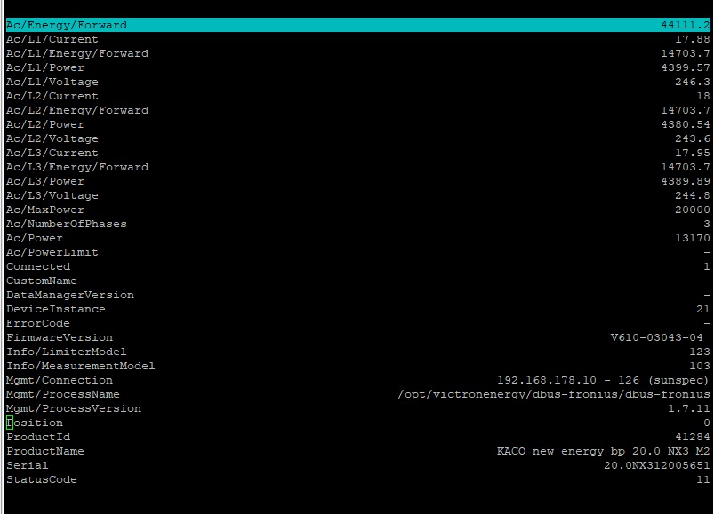
Task: Click the L1 voltage value 246.3
Action: point(692,82)
